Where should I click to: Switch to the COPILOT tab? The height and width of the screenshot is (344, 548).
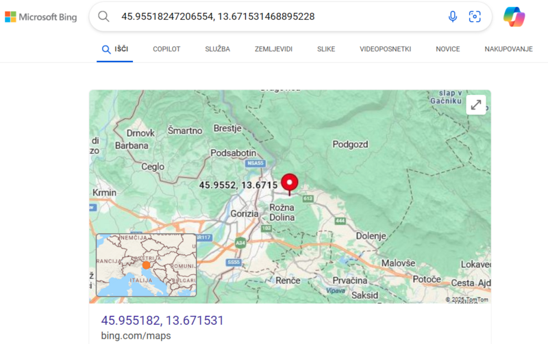(166, 49)
